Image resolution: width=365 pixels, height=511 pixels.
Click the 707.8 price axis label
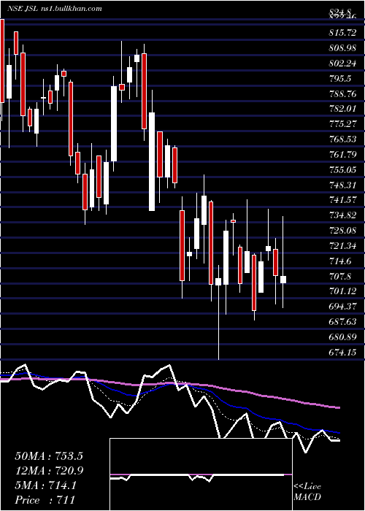[x=340, y=277]
